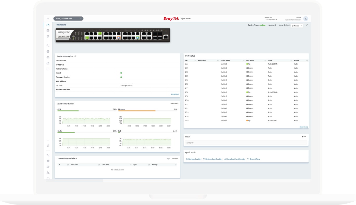The width and height of the screenshot is (356, 205).
Task: Click the orange Memory usage bar
Action: coord(137,111)
